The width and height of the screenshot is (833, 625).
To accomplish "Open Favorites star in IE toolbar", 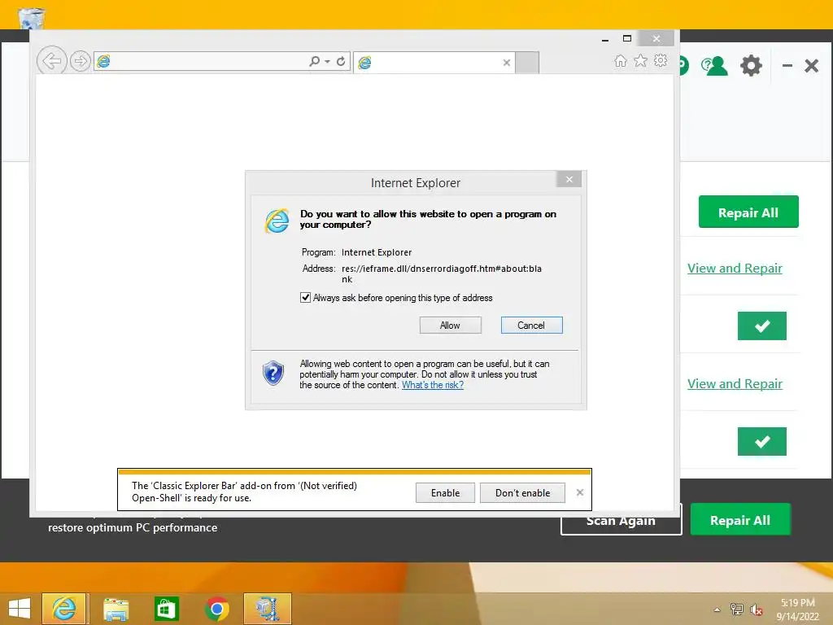I will [641, 60].
